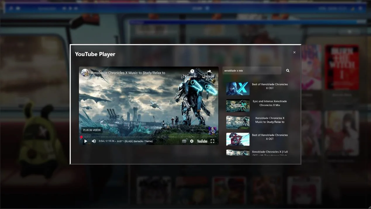The width and height of the screenshot is (371, 209).
Task: Select the Music to Study/Relax to result thumbnail
Action: tap(238, 122)
